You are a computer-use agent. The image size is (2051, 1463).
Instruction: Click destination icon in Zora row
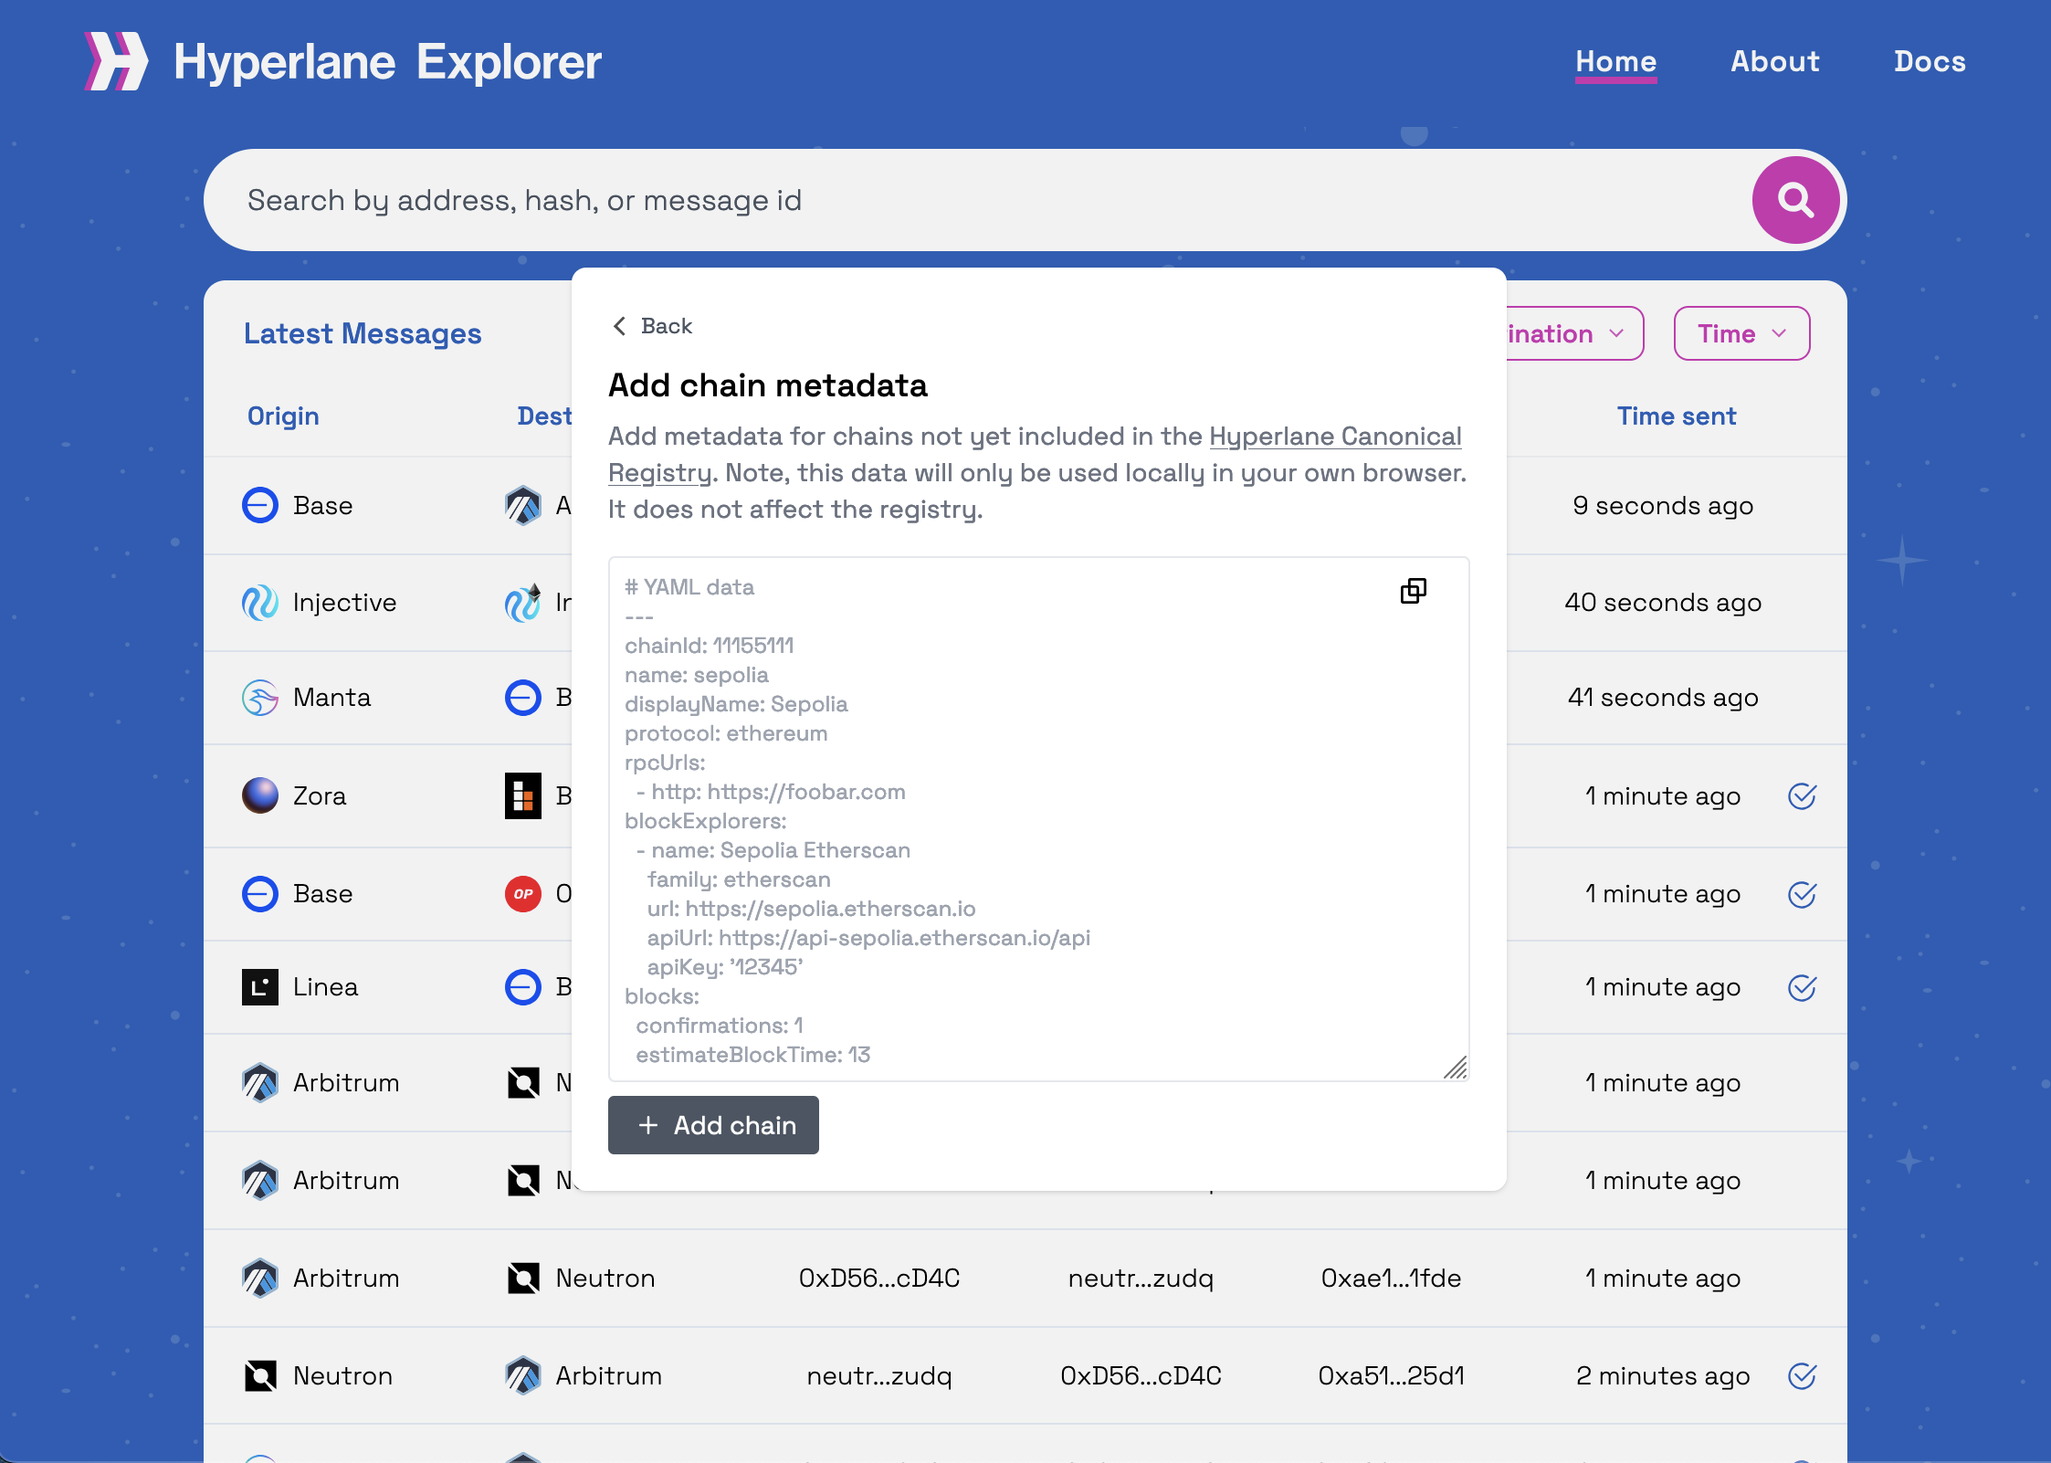523,795
